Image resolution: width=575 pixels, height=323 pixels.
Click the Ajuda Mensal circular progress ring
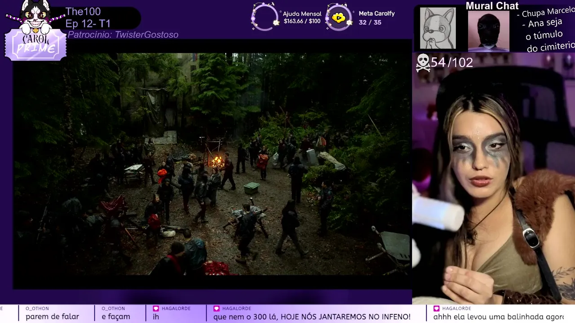265,17
